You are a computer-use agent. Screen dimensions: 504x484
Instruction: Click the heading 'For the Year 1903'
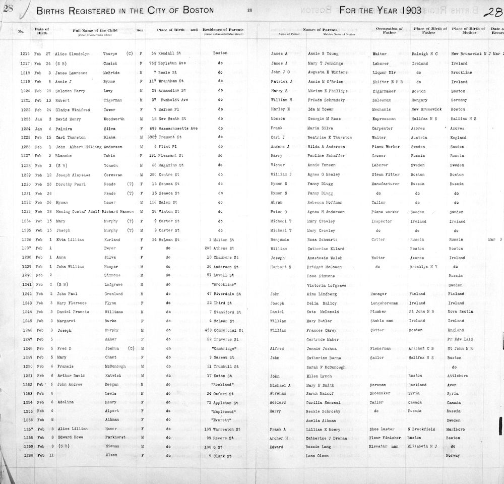click(x=380, y=10)
